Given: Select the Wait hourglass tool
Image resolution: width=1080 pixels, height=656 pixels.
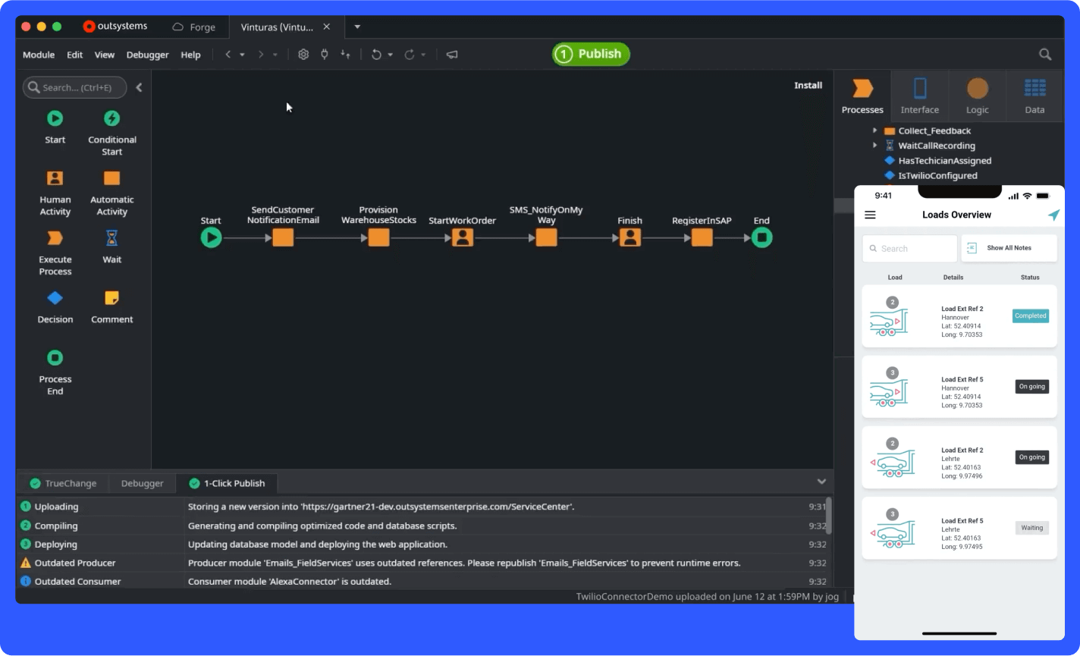Looking at the screenshot, I should tap(111, 238).
